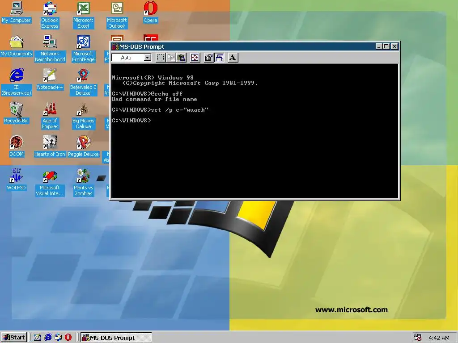Launch Opera from quick launch bar
Image resolution: width=458 pixels, height=343 pixels.
click(68, 338)
